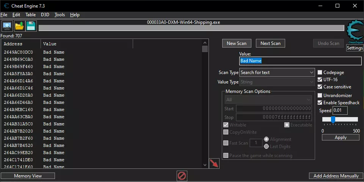
Task: Click Add Address Manually button
Action: (x=336, y=176)
